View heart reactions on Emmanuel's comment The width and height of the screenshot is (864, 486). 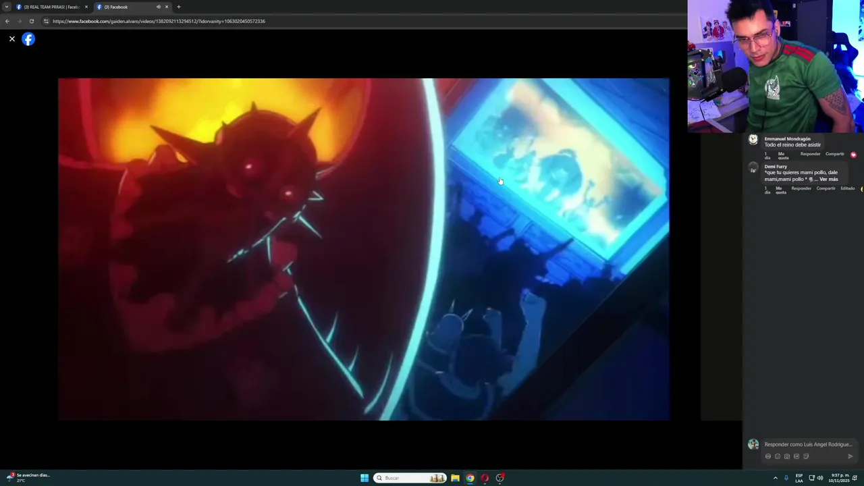click(853, 155)
